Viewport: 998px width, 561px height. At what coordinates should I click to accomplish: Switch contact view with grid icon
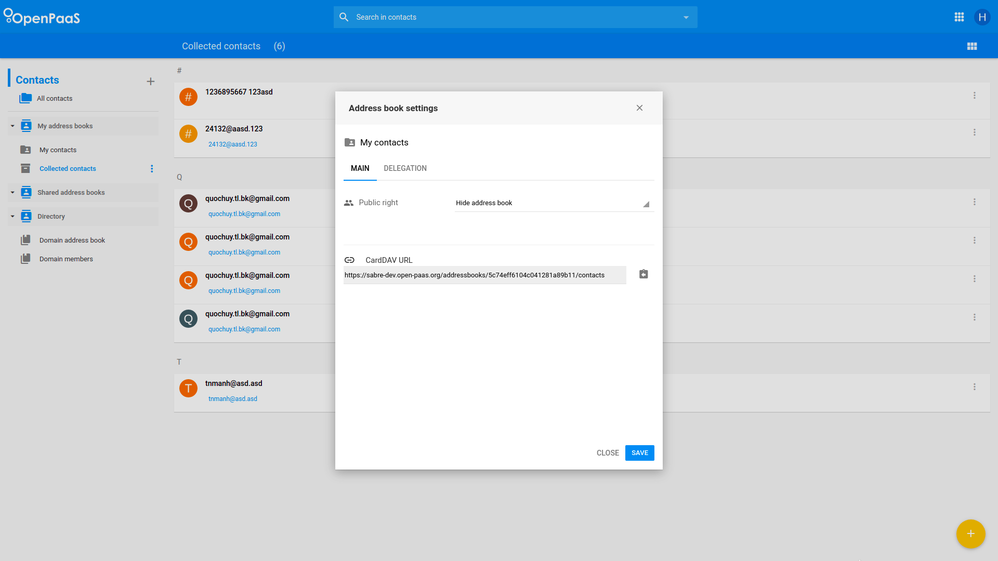click(972, 46)
